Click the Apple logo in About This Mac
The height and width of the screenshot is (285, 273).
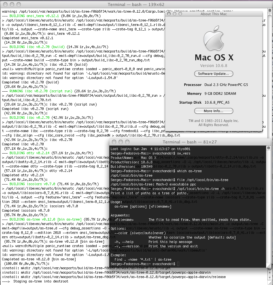tap(214, 39)
